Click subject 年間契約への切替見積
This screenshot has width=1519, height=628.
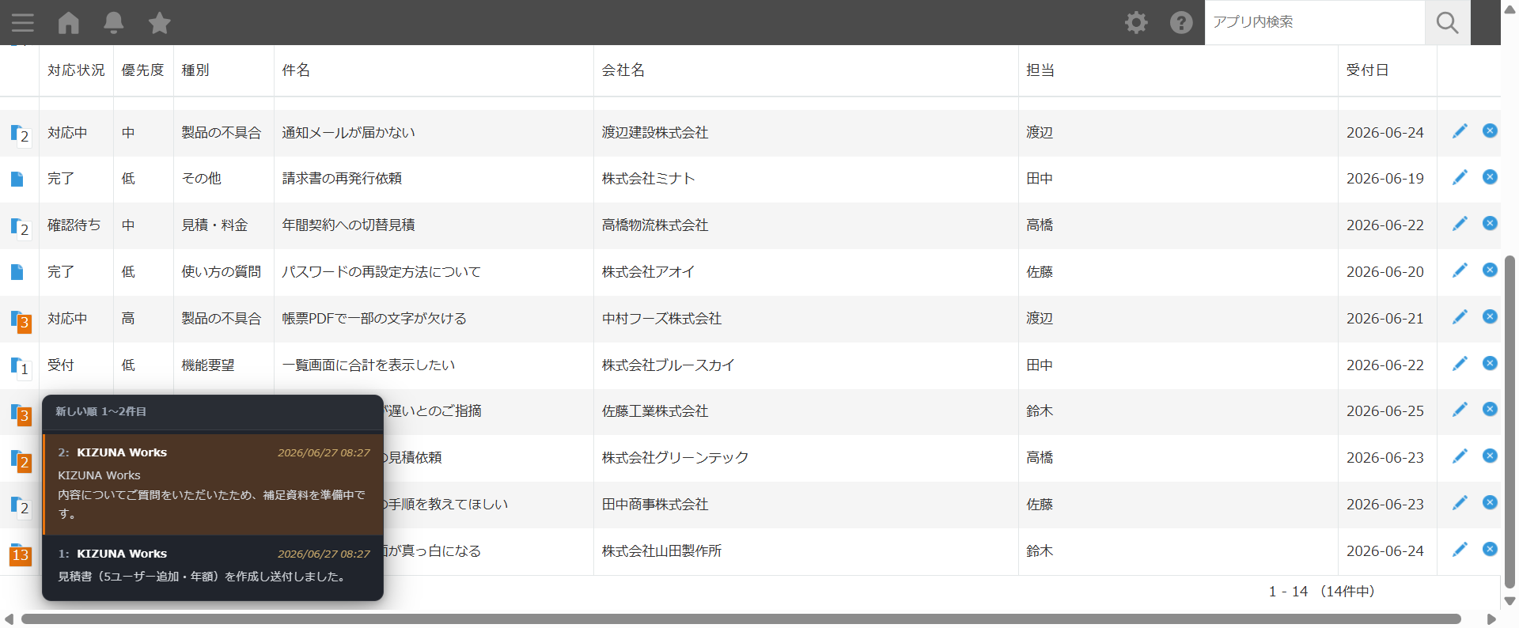pyautogui.click(x=348, y=225)
